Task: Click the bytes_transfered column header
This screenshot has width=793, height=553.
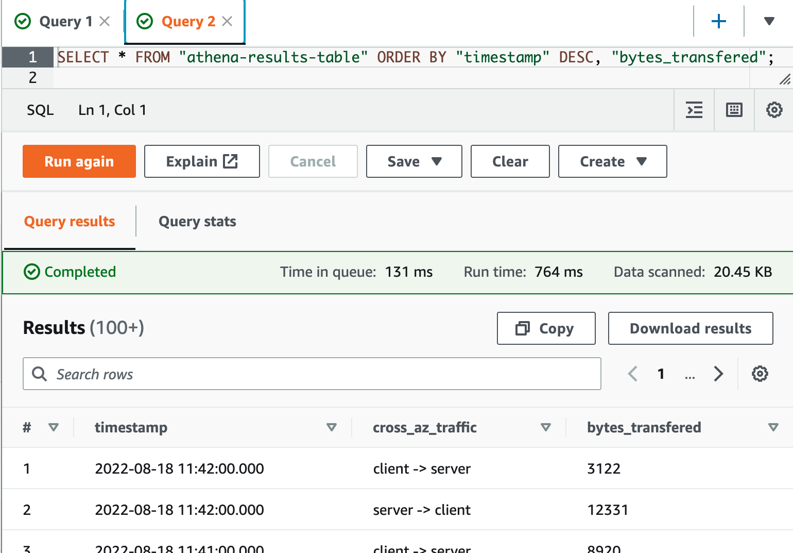Action: point(644,427)
